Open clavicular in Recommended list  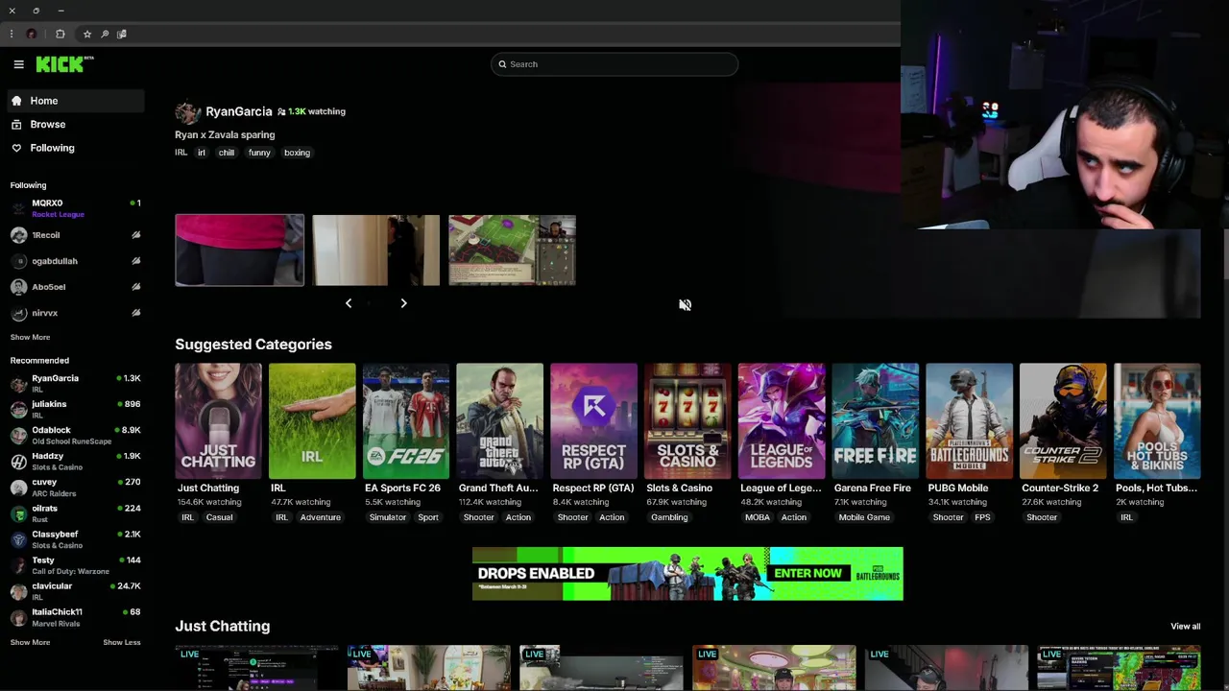(76, 590)
